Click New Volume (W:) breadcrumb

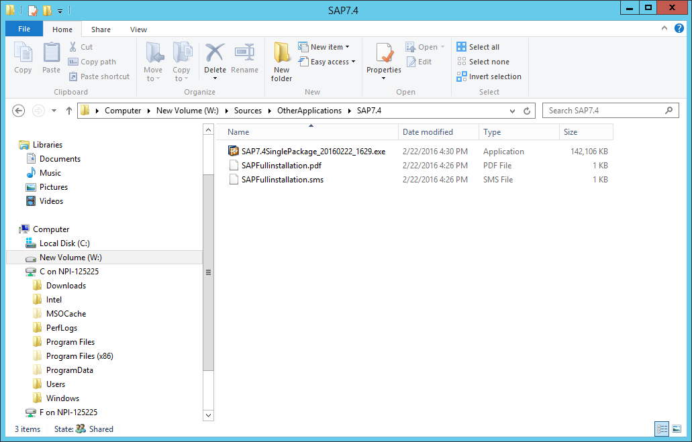[x=187, y=111]
